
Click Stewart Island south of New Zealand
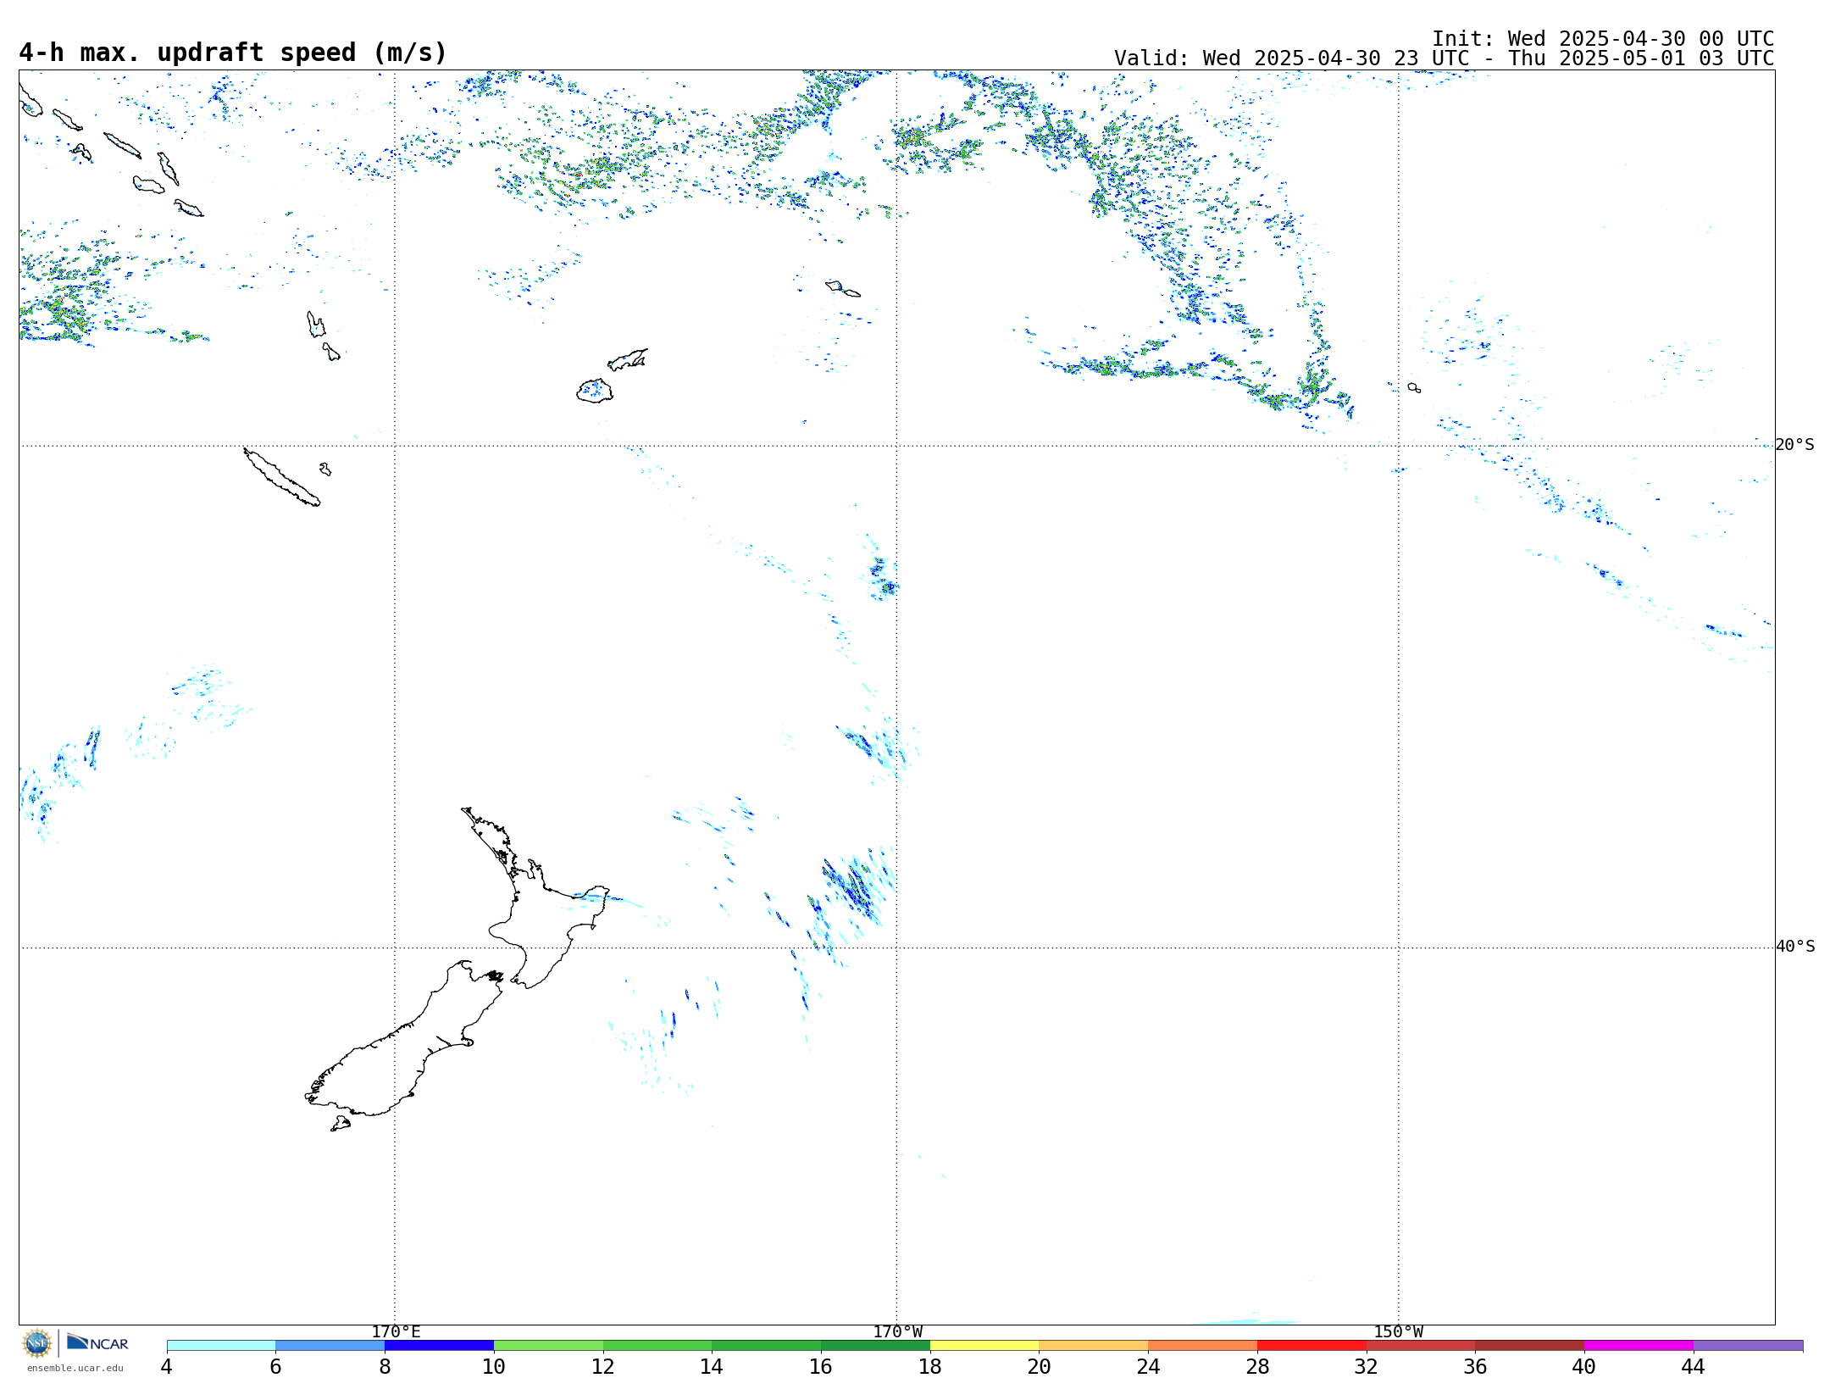click(341, 1124)
